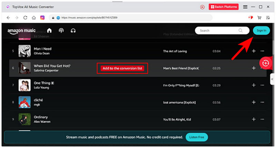Open Ordinary album thumbnail

coord(24,119)
